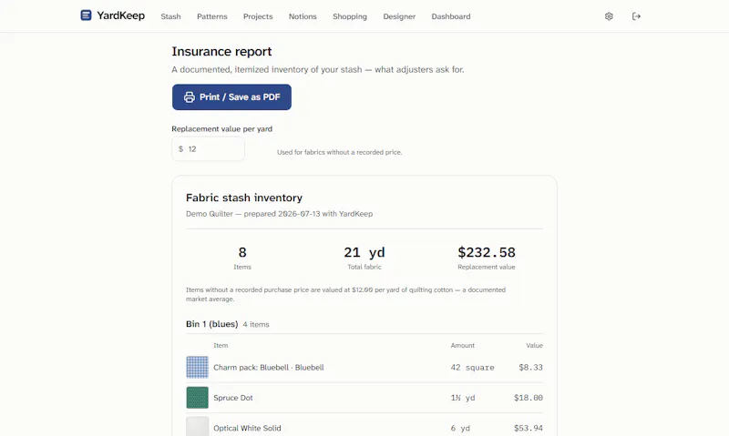
Task: Click the YardKeep brand name
Action: click(121, 15)
